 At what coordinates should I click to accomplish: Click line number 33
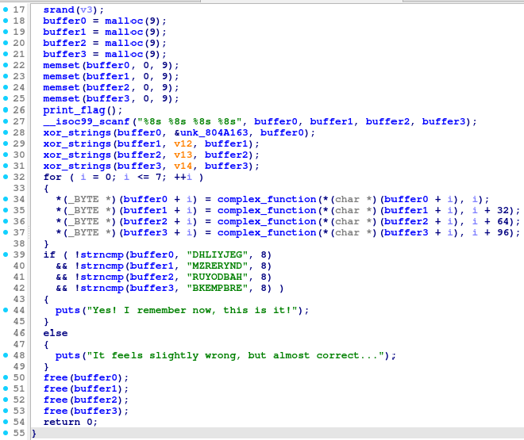(19, 188)
